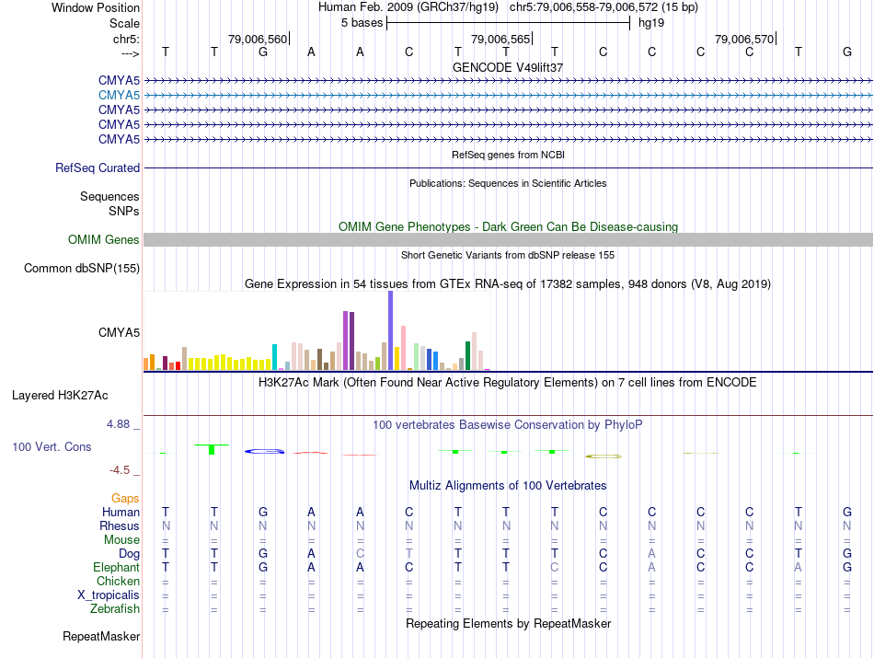Click the yellow arrow-shaped PhyloP conservation feature
This screenshot has height=658, width=874.
pyautogui.click(x=604, y=456)
